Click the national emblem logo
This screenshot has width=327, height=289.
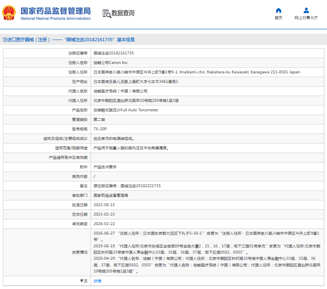9,13
